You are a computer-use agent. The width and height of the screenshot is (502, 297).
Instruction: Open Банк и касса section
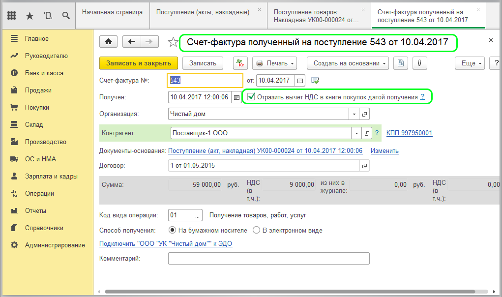pyautogui.click(x=44, y=73)
